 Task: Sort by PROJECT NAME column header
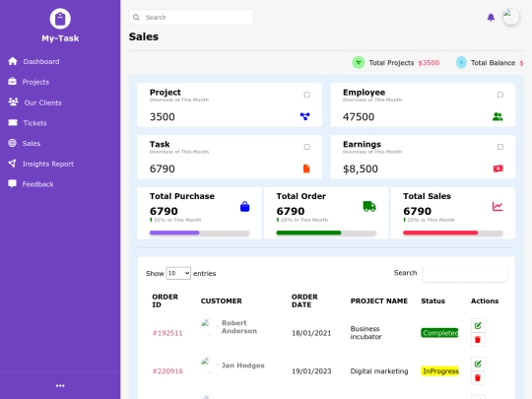click(379, 300)
